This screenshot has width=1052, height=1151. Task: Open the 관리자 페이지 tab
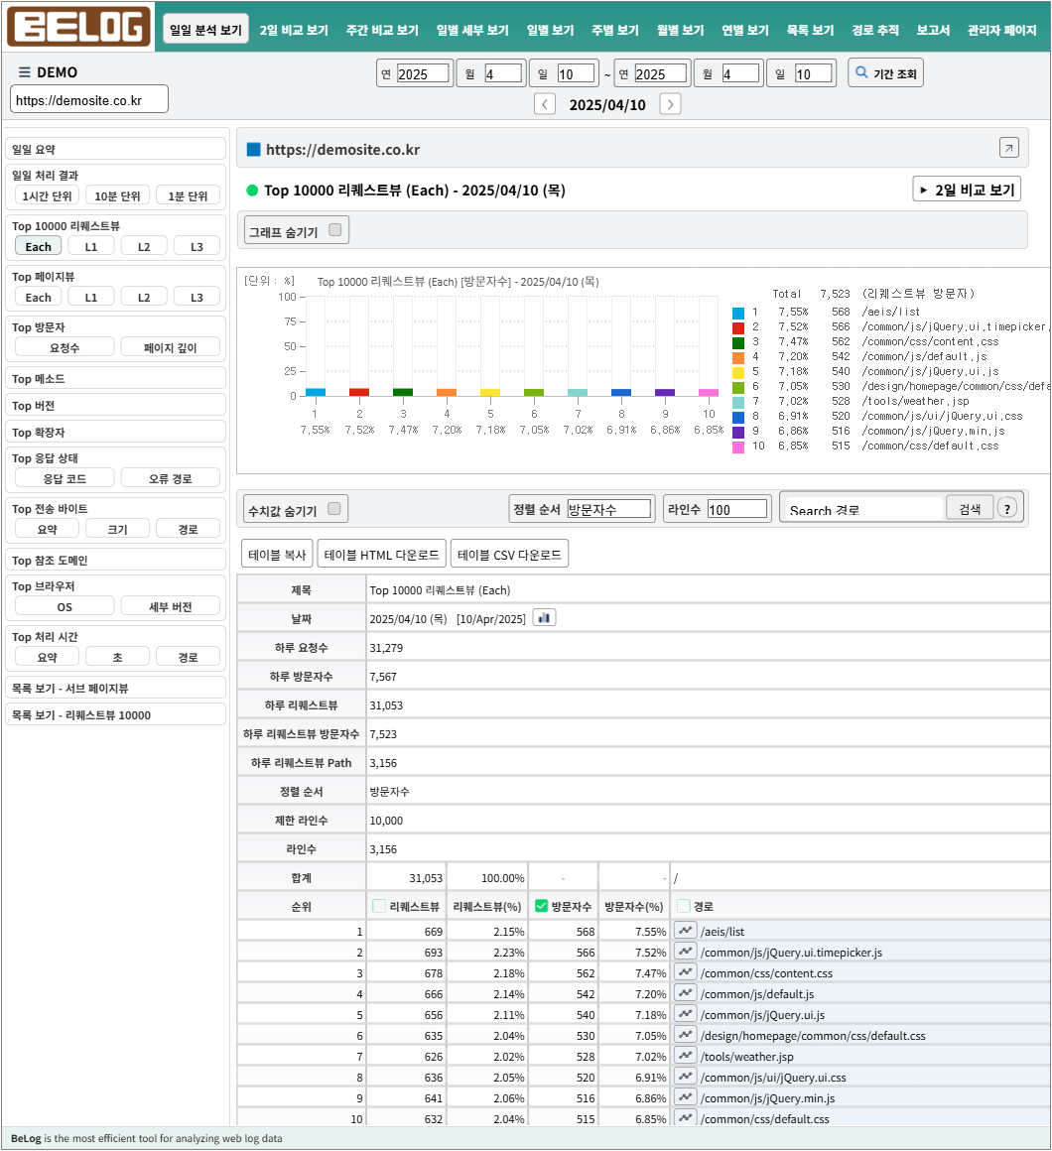pos(1001,30)
